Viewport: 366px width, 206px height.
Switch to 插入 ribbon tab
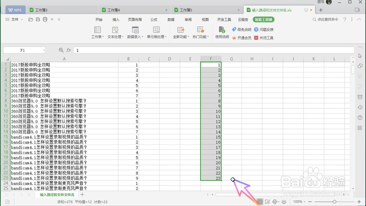[x=116, y=20]
